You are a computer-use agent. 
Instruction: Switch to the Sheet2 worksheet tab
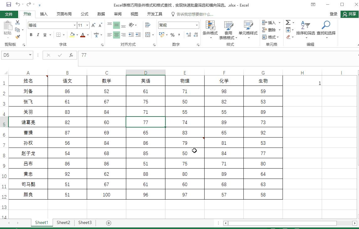pyautogui.click(x=63, y=222)
